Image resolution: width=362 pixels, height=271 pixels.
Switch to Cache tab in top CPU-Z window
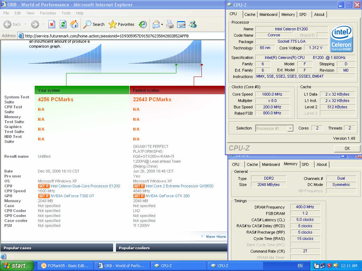pyautogui.click(x=250, y=14)
